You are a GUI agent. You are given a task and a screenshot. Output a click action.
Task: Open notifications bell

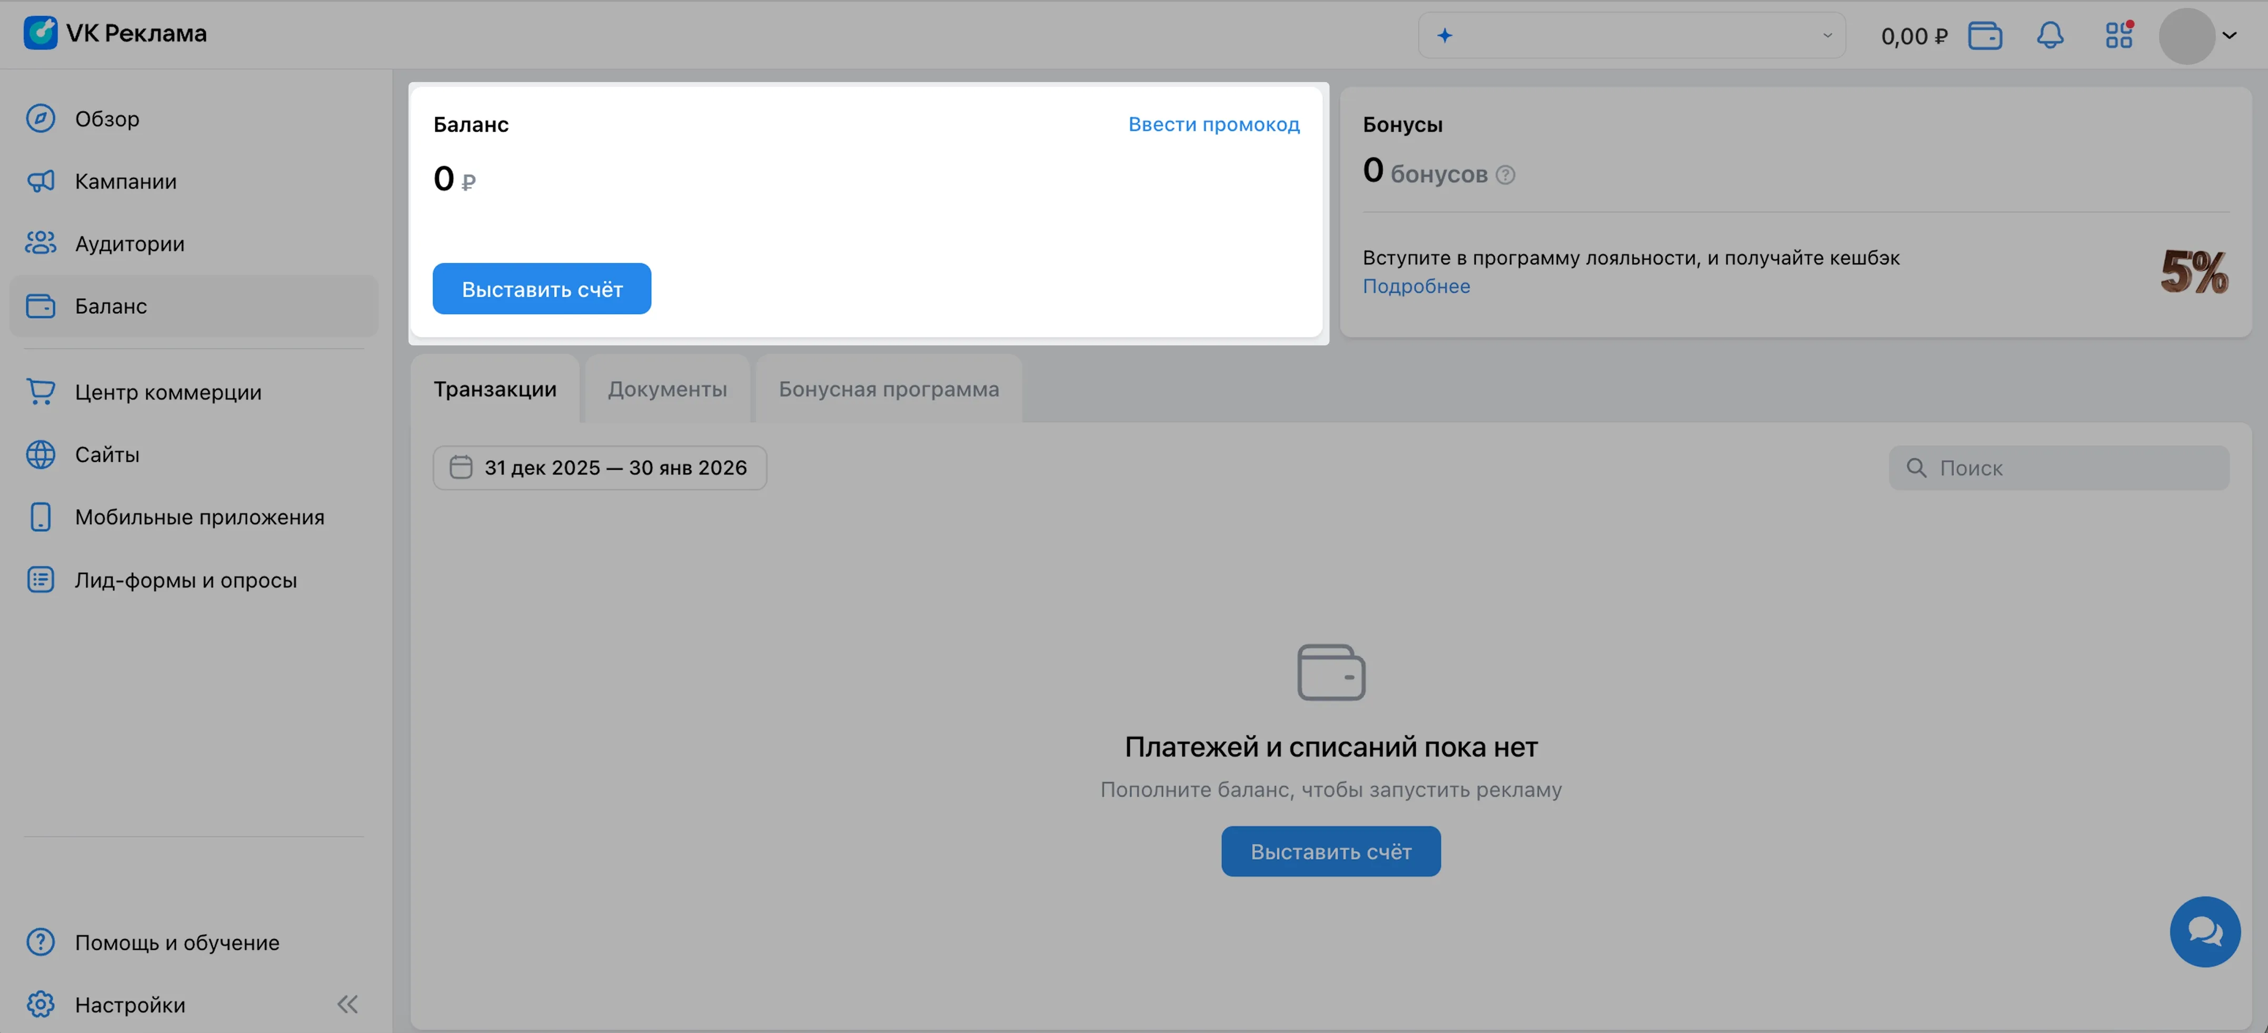(2050, 36)
